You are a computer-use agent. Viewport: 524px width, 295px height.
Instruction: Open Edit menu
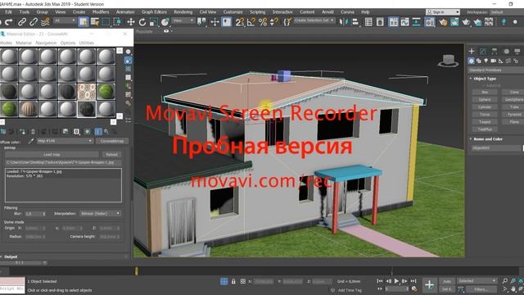coord(8,12)
